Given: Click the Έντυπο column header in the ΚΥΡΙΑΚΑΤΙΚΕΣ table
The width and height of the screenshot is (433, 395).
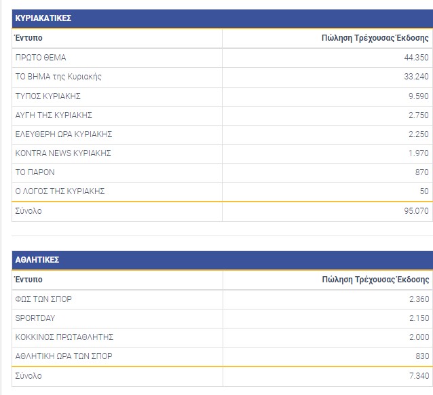Looking at the screenshot, I should 29,38.
